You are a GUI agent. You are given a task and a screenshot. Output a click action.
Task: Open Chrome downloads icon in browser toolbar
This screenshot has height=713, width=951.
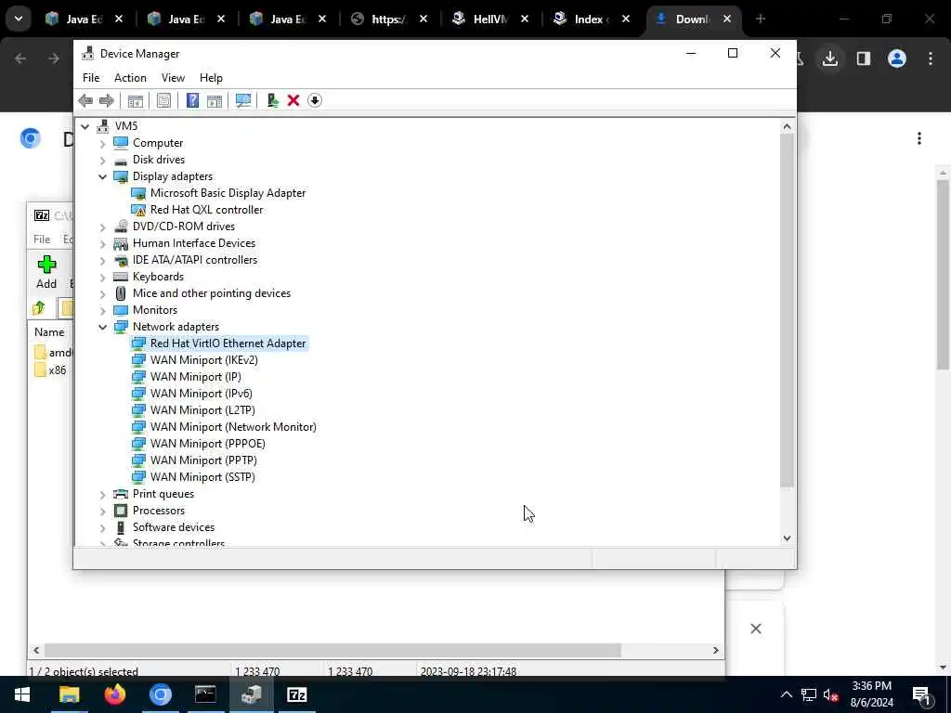pyautogui.click(x=830, y=58)
